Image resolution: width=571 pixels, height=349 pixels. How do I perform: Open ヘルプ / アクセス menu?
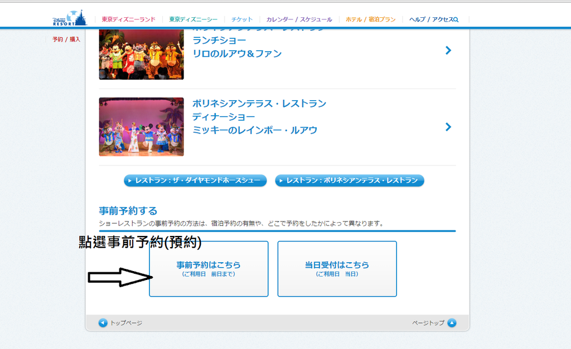(431, 19)
